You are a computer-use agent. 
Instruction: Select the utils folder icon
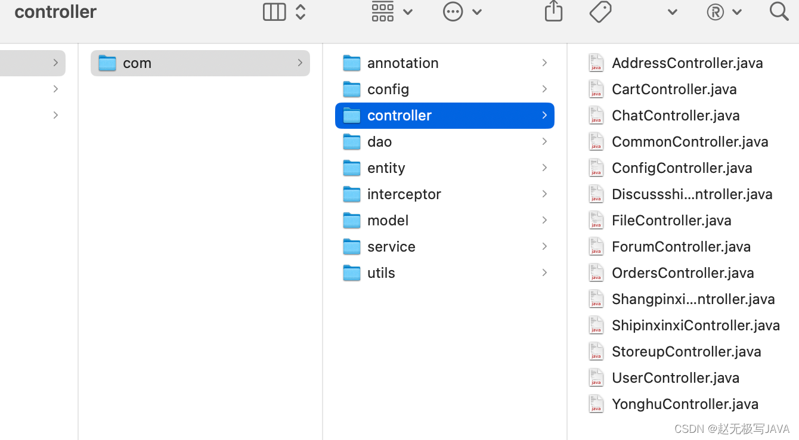click(x=352, y=272)
